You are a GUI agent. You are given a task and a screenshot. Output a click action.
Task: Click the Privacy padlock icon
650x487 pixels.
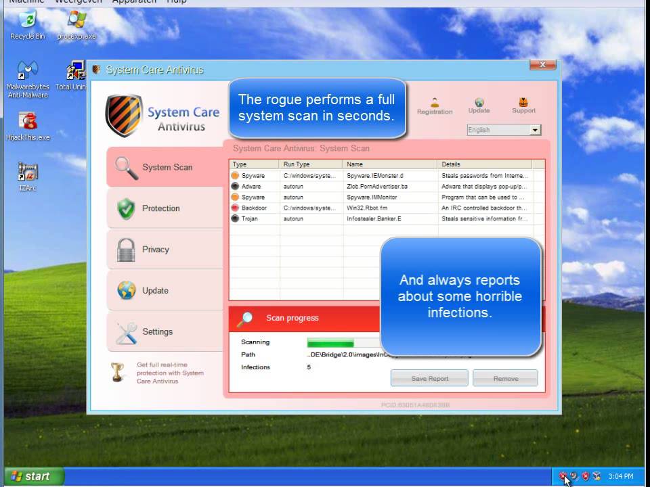click(x=126, y=250)
